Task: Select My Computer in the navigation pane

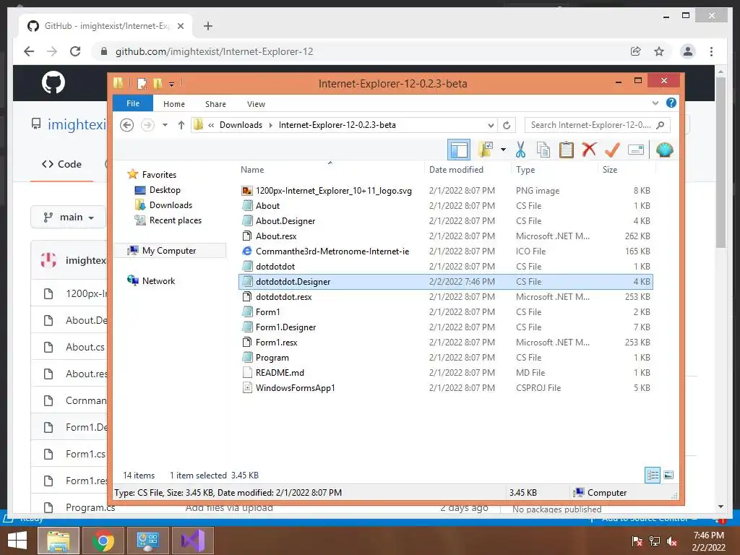Action: [x=169, y=251]
